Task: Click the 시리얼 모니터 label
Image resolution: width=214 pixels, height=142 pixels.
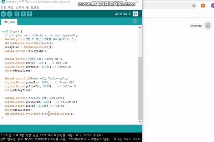Action: pyautogui.click(x=123, y=14)
